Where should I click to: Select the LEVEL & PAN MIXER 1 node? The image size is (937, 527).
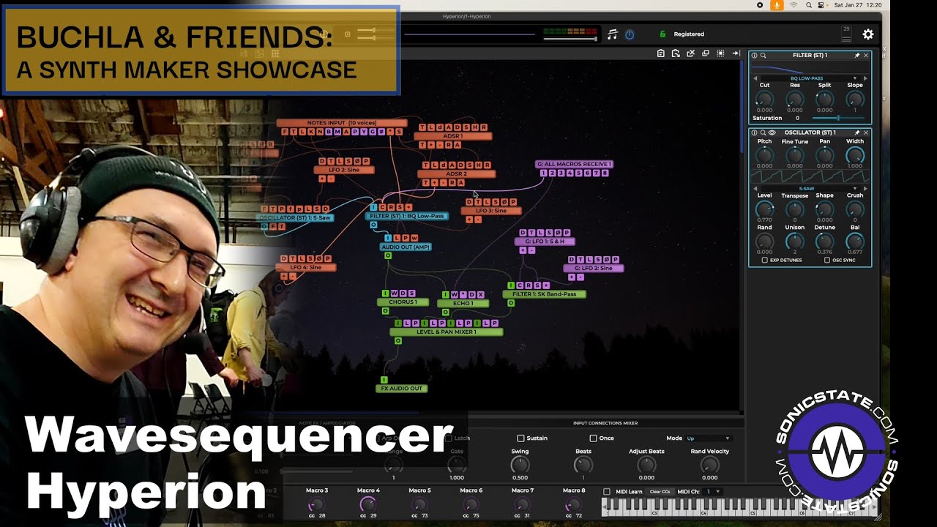[x=447, y=332]
